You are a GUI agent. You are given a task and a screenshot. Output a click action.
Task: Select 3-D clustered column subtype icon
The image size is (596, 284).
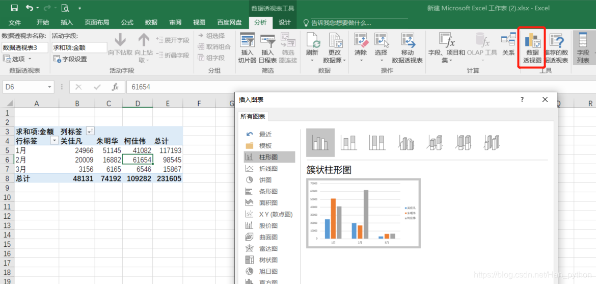[406, 143]
